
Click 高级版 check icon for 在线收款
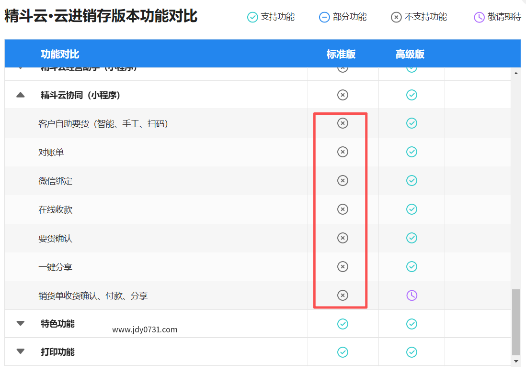412,209
